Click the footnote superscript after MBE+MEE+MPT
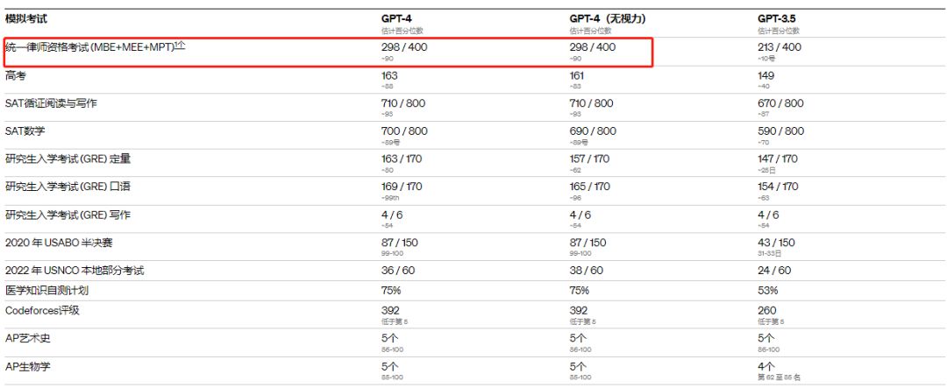This screenshot has width=947, height=388. coord(180,46)
